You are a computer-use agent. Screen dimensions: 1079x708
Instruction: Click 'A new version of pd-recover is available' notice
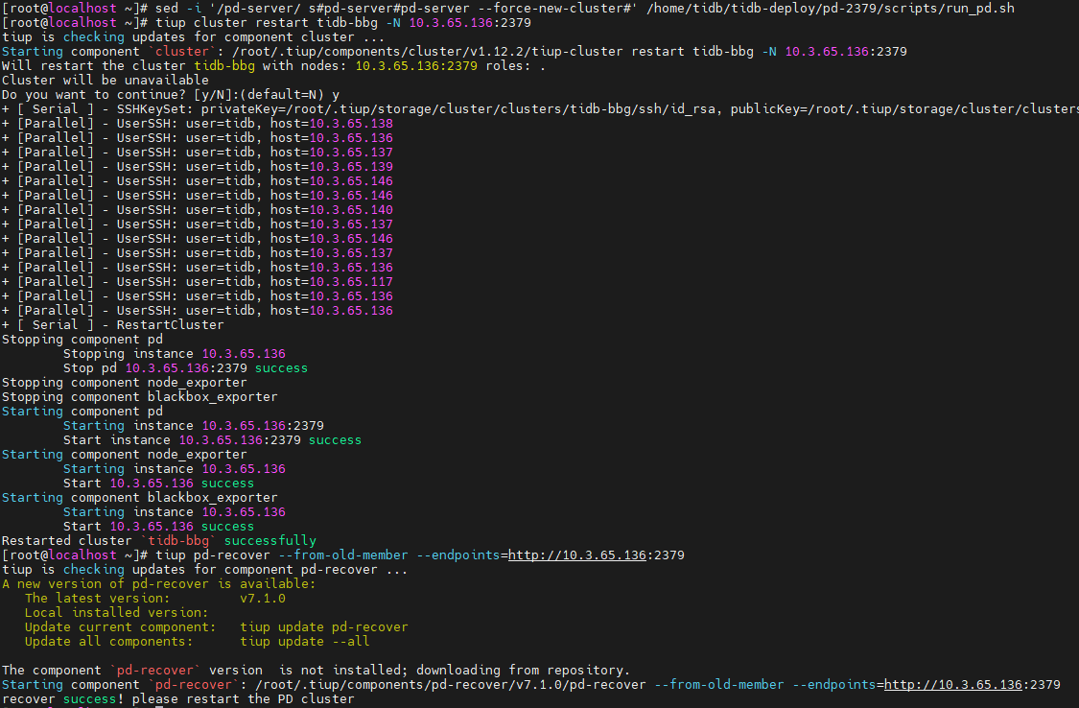coord(159,584)
